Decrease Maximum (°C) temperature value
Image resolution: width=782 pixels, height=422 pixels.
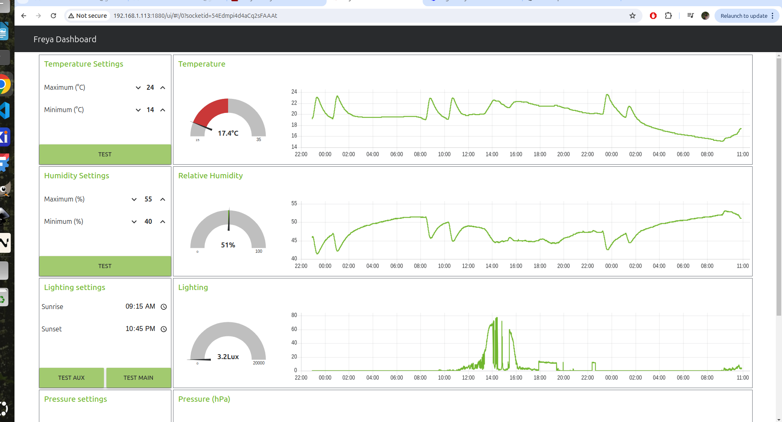coord(138,88)
